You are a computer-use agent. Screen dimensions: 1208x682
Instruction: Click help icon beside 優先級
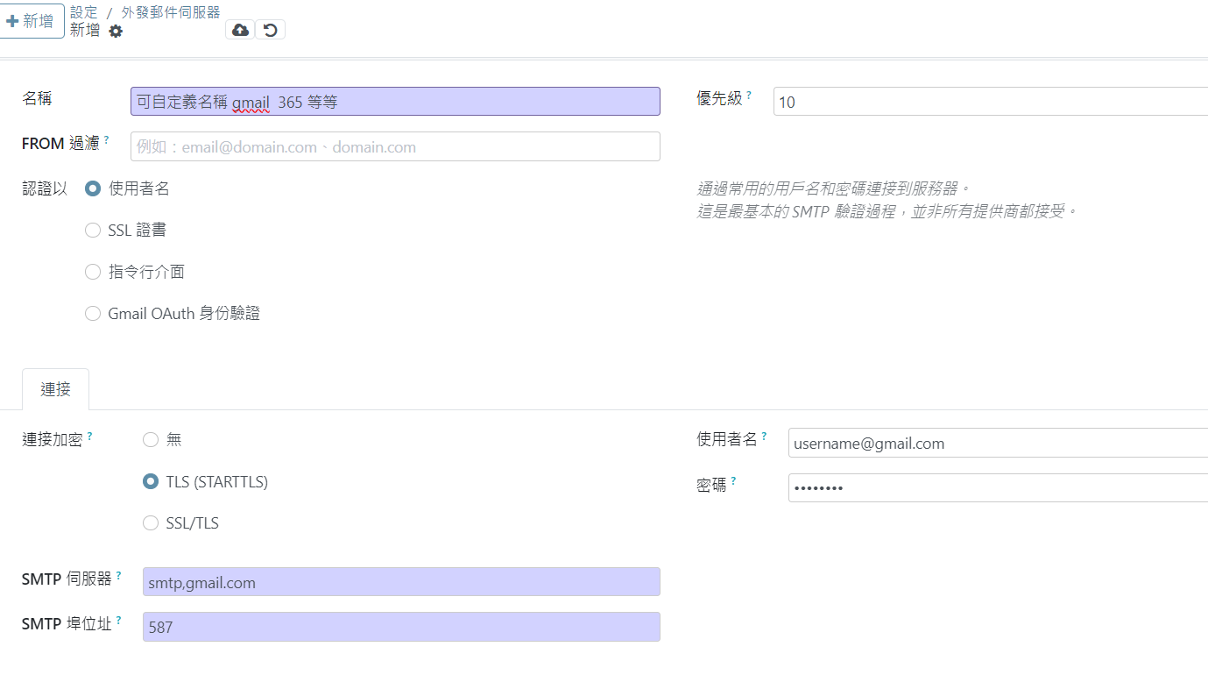[x=749, y=95]
